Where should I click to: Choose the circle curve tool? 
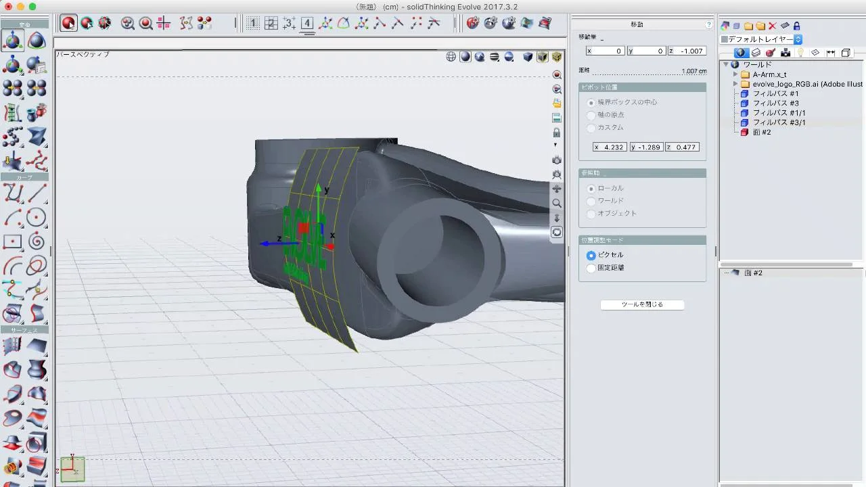click(37, 218)
